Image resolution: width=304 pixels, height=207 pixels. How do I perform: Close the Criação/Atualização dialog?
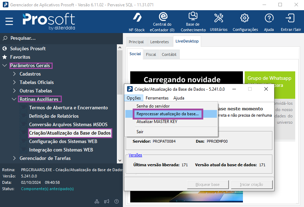[266, 89]
